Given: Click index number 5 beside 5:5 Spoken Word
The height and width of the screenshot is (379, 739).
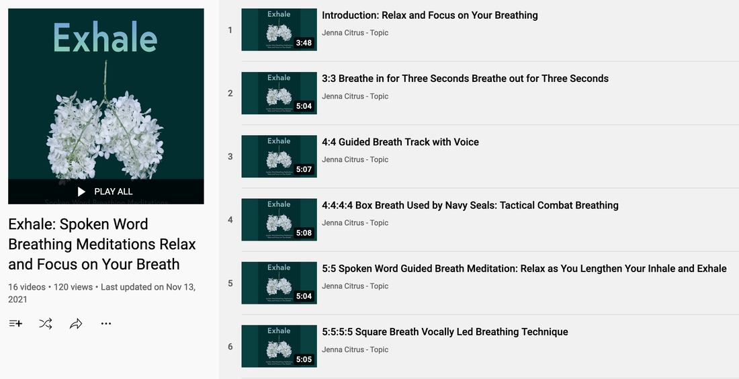Looking at the screenshot, I should [x=230, y=284].
